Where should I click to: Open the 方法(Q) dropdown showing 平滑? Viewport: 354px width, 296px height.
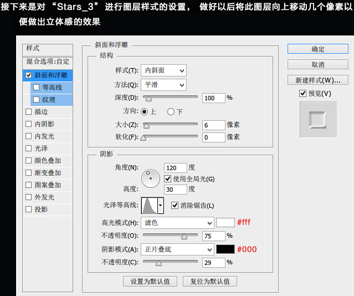pyautogui.click(x=163, y=85)
